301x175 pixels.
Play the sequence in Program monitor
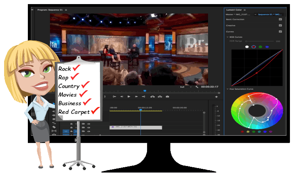[129, 97]
